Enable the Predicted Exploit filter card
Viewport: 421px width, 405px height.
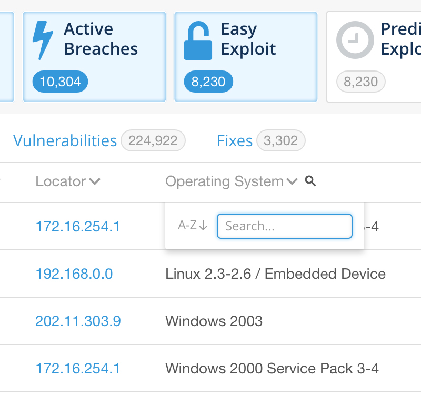click(x=374, y=57)
